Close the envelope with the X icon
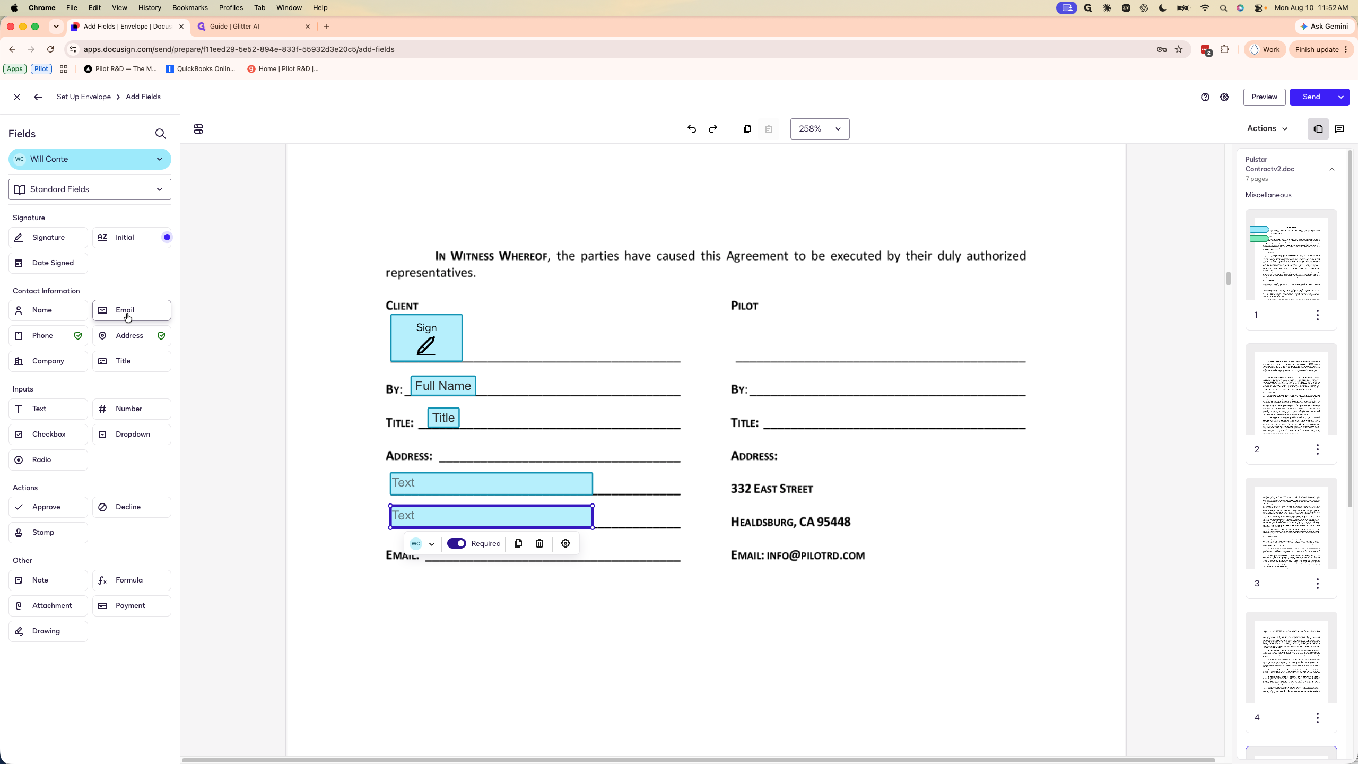 [17, 97]
